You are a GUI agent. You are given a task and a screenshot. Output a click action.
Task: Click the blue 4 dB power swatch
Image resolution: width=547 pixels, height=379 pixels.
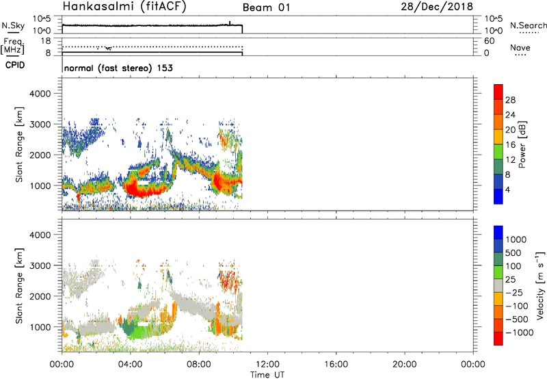[498, 196]
